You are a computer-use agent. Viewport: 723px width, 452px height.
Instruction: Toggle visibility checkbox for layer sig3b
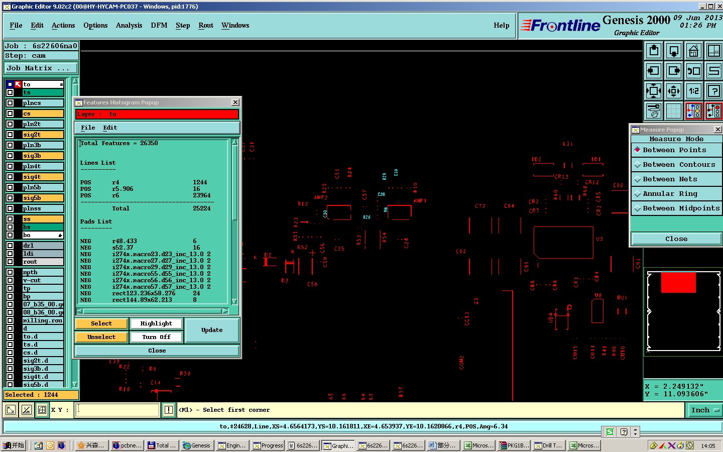(10, 156)
